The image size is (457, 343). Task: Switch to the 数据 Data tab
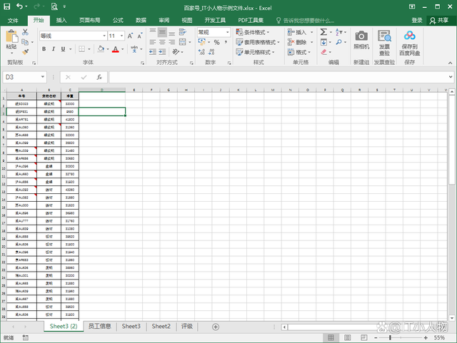(x=141, y=21)
